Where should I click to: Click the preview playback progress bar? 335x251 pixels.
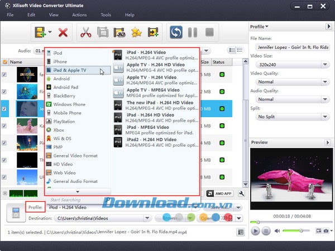pyautogui.click(x=291, y=222)
